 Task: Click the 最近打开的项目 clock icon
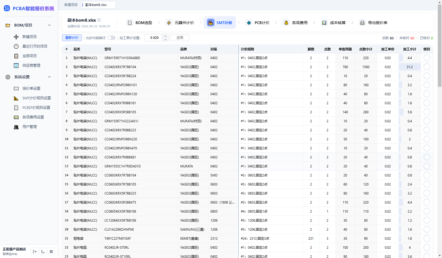point(16,46)
